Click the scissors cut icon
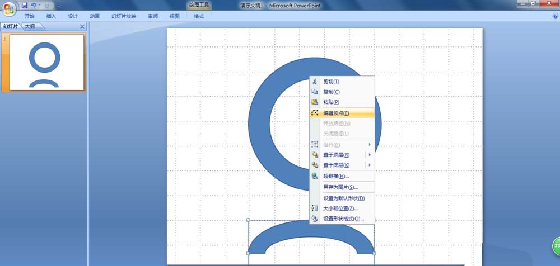This screenshot has height=266, width=560. tap(315, 82)
